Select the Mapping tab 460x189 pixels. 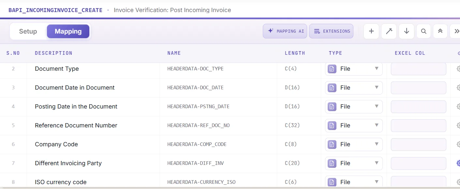click(68, 31)
